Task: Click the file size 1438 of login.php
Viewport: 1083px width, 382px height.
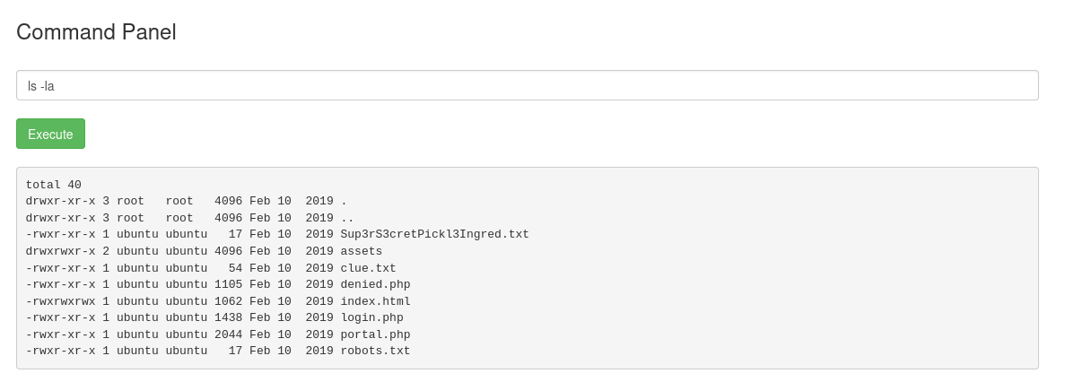Action: [x=228, y=317]
